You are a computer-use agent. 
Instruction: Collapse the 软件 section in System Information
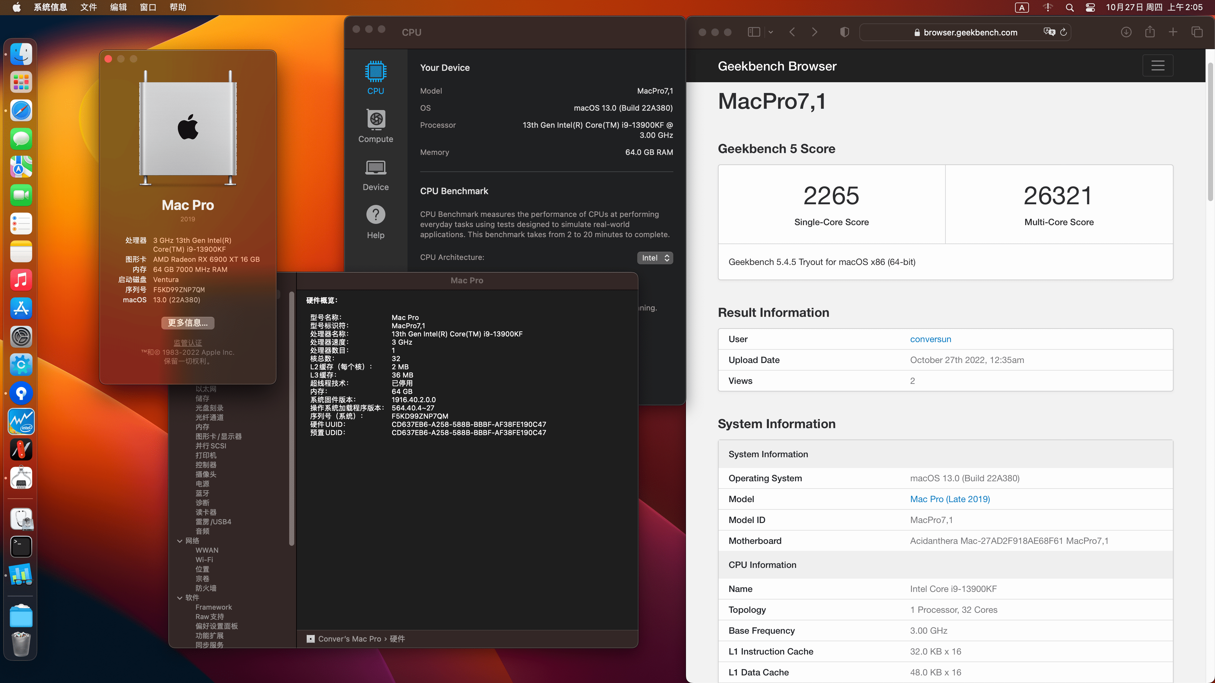coord(180,598)
